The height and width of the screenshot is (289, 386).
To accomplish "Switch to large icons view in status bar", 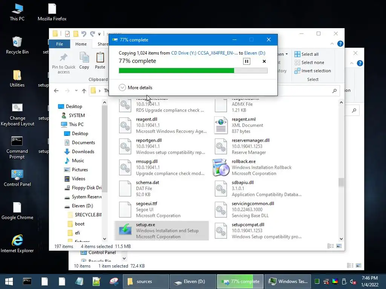I will coord(339,246).
